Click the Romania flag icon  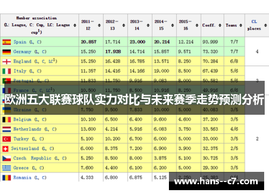6,178
